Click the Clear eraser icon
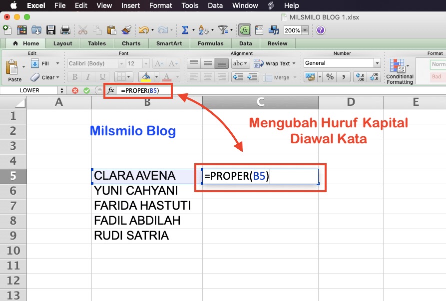This screenshot has height=301, width=446. [35, 77]
